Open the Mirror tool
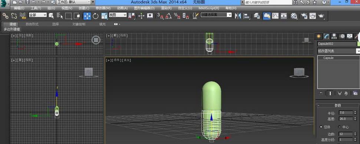This screenshot has width=360, height=144. click(x=238, y=16)
